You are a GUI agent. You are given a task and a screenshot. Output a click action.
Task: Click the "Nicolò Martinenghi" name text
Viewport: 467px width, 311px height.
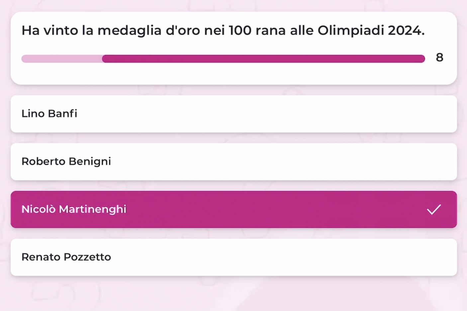click(x=74, y=209)
